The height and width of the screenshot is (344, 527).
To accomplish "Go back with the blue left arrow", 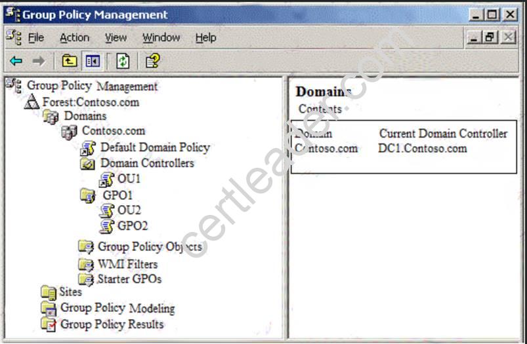I will click(16, 61).
